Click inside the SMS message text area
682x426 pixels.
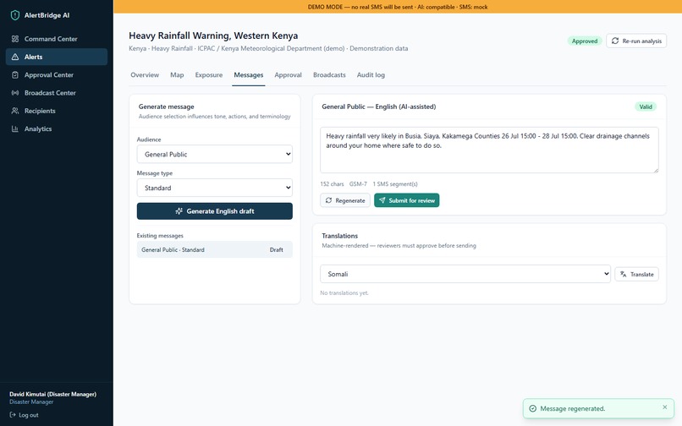coord(489,150)
